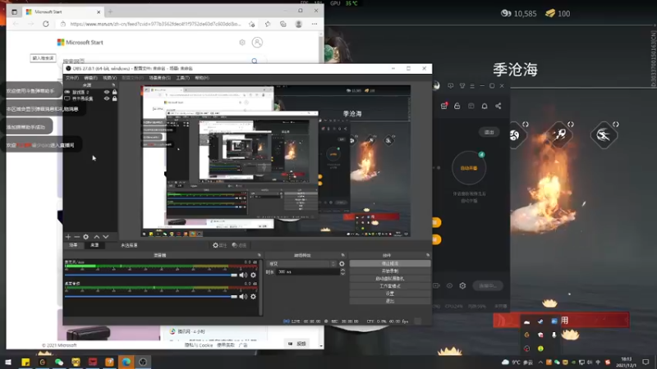Open OBS 设置 settings button in controls
The height and width of the screenshot is (369, 657).
[x=389, y=294]
